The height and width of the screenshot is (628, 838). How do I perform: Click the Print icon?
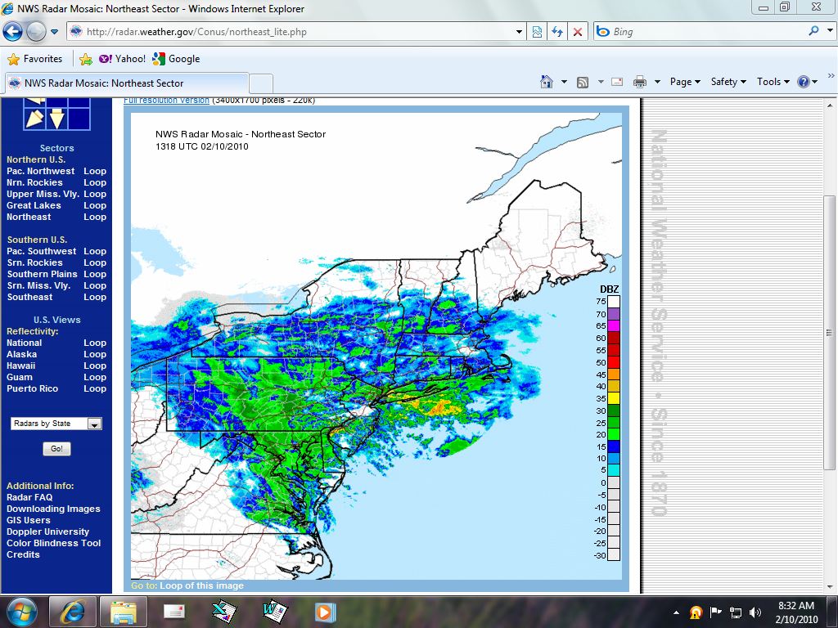click(640, 82)
